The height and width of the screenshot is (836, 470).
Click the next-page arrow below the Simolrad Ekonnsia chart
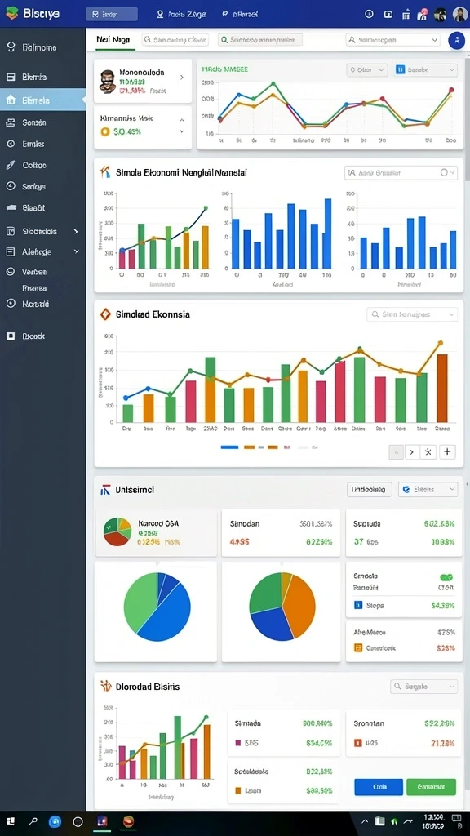tap(411, 452)
